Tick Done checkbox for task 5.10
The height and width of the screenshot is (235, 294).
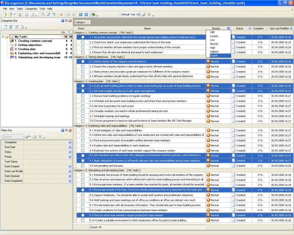coord(83,220)
